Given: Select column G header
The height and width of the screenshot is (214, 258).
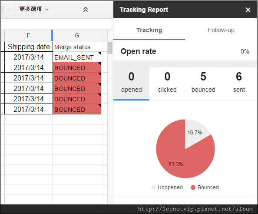Looking at the screenshot, I should tap(77, 35).
